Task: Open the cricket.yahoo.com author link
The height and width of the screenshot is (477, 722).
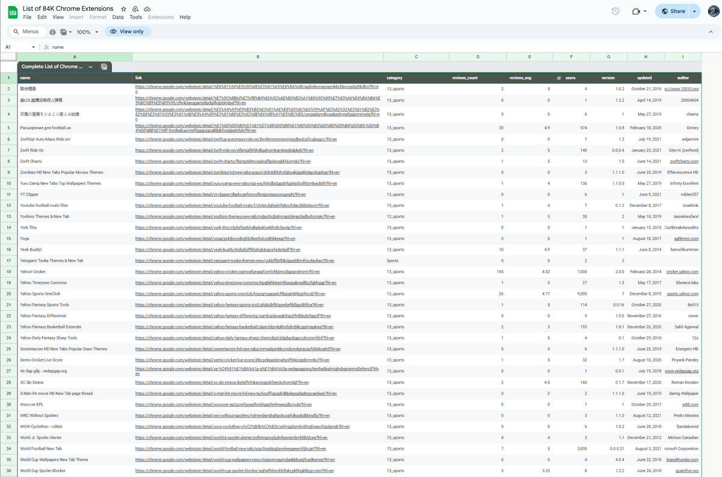Action: point(682,271)
